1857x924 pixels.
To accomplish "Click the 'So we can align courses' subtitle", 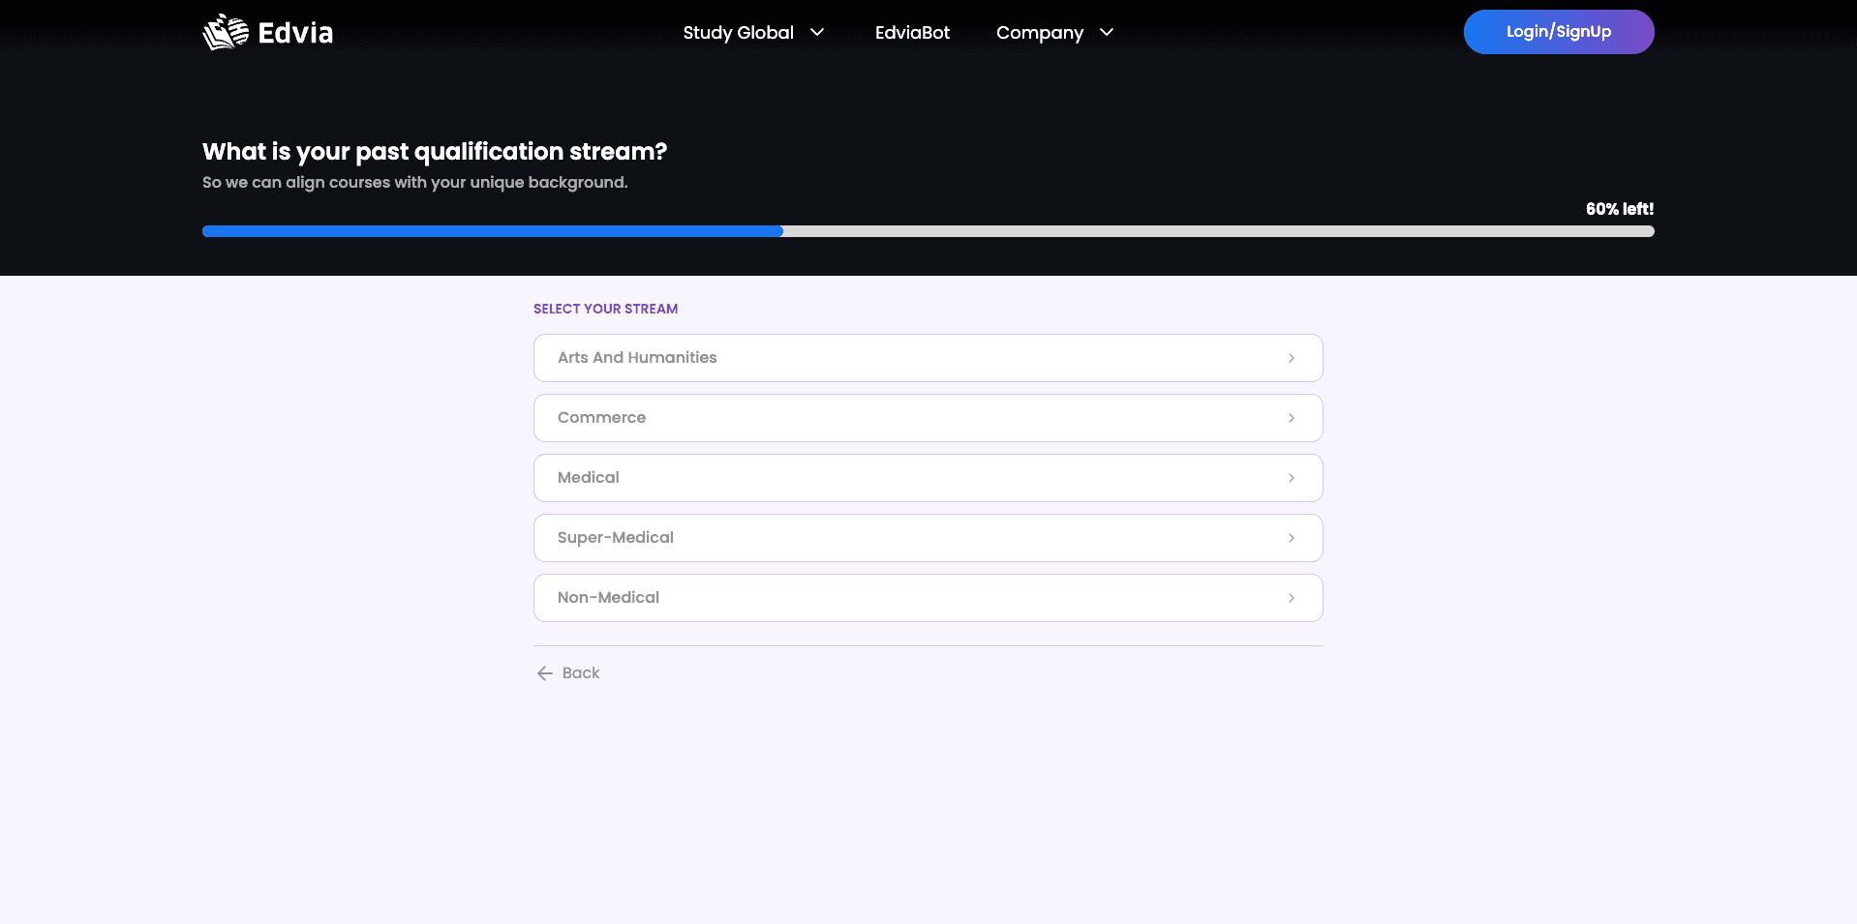I will pos(415,183).
